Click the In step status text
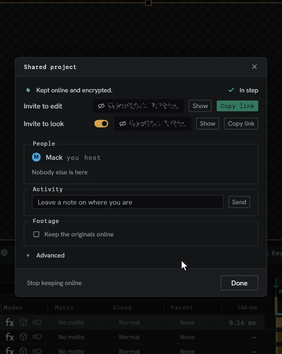Viewport: 282px width, 354px height. 249,90
